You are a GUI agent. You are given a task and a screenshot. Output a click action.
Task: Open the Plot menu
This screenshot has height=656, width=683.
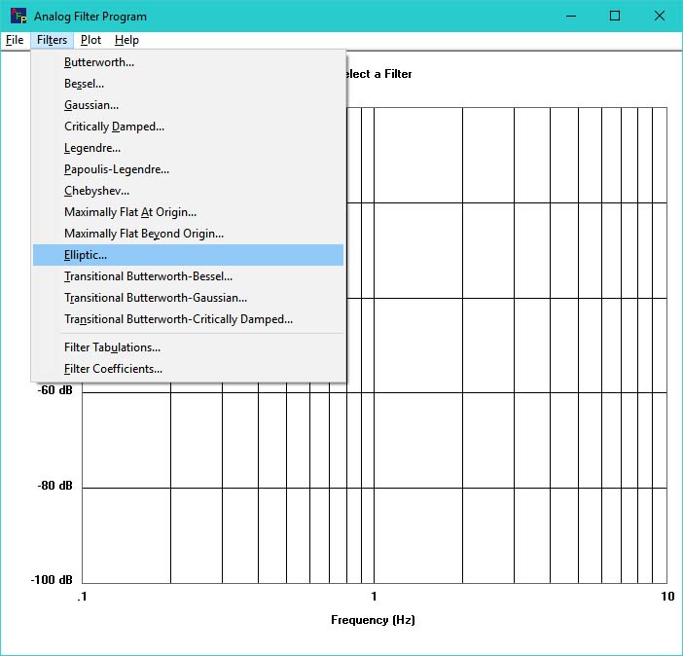click(x=90, y=40)
